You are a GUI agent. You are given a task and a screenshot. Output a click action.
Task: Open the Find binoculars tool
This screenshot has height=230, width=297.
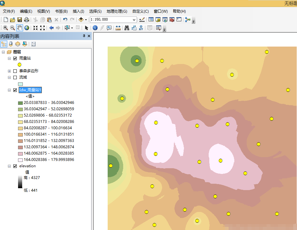127,28
